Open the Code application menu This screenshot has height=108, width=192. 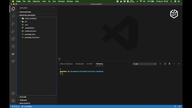[x=18, y=1]
